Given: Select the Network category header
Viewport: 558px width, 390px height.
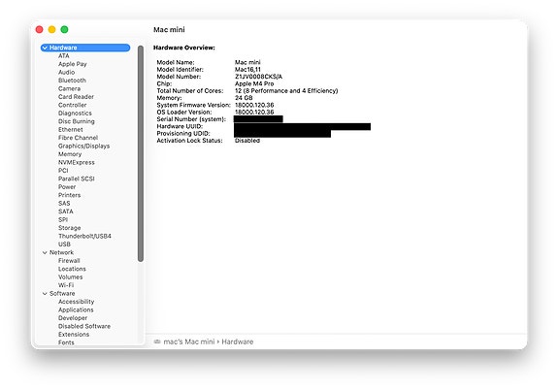Looking at the screenshot, I should click(61, 252).
